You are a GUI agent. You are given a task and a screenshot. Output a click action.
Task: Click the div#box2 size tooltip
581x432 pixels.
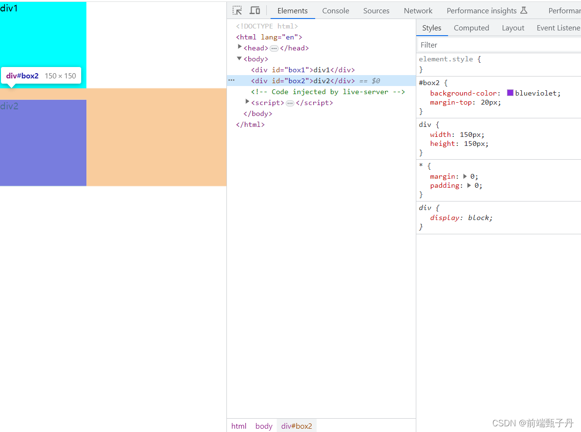tap(41, 76)
